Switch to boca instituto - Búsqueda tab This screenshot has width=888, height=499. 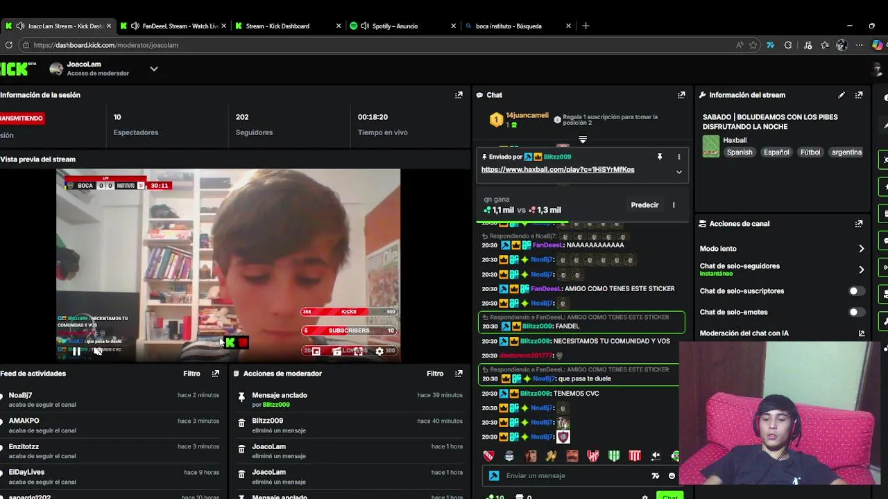(x=518, y=26)
